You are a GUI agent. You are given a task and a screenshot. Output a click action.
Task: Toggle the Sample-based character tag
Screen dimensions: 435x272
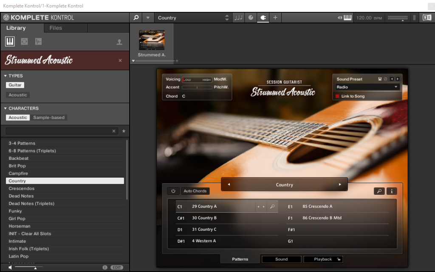tap(49, 117)
